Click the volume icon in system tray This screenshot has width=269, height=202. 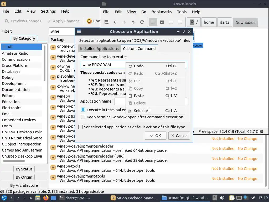[222, 198]
